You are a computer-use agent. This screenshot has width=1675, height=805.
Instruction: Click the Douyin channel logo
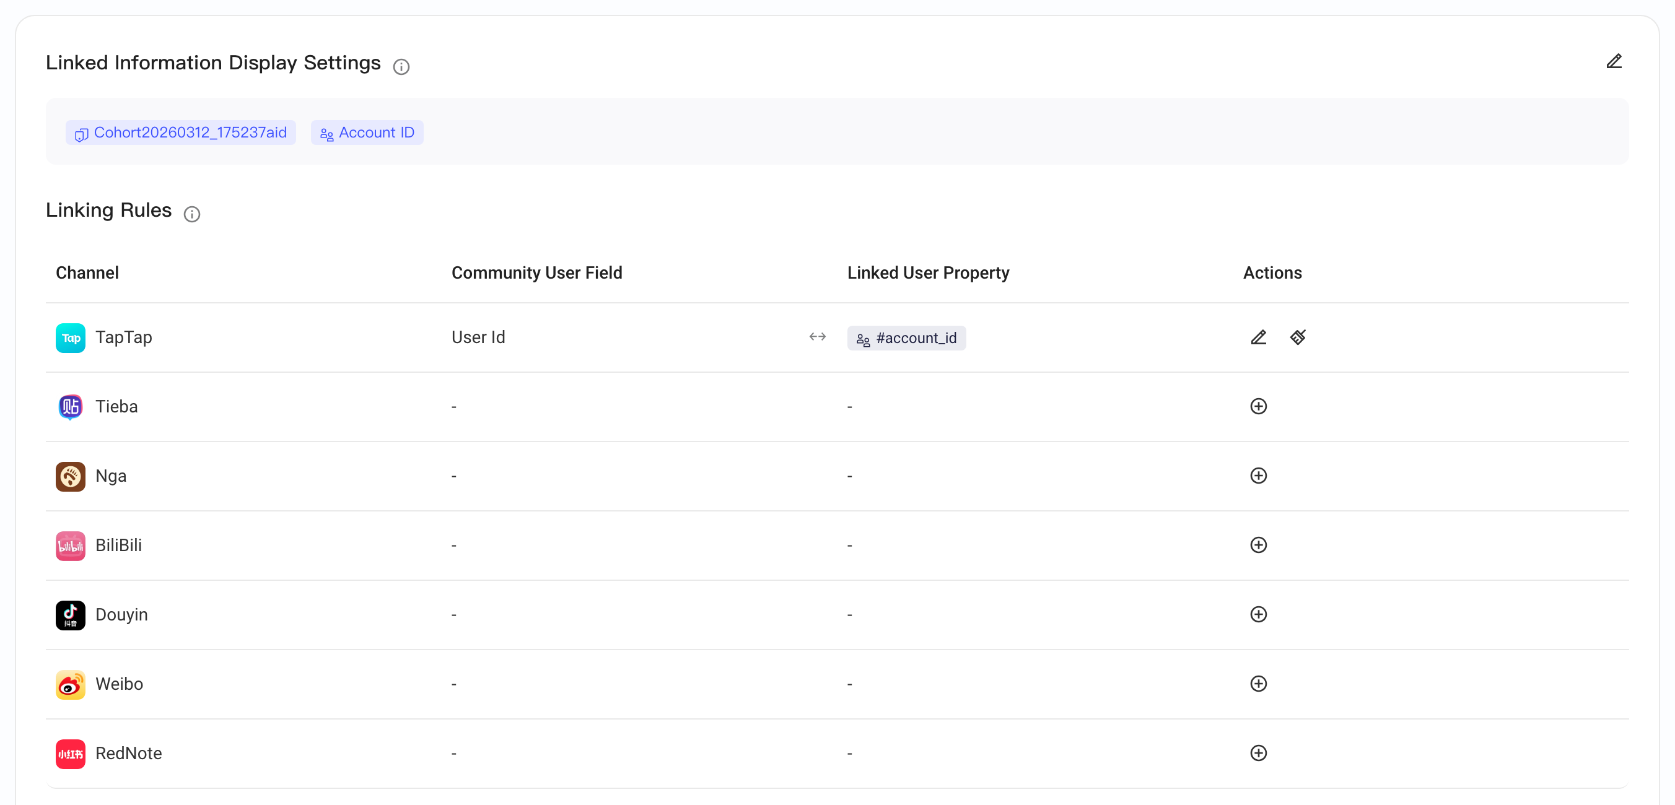(x=70, y=615)
